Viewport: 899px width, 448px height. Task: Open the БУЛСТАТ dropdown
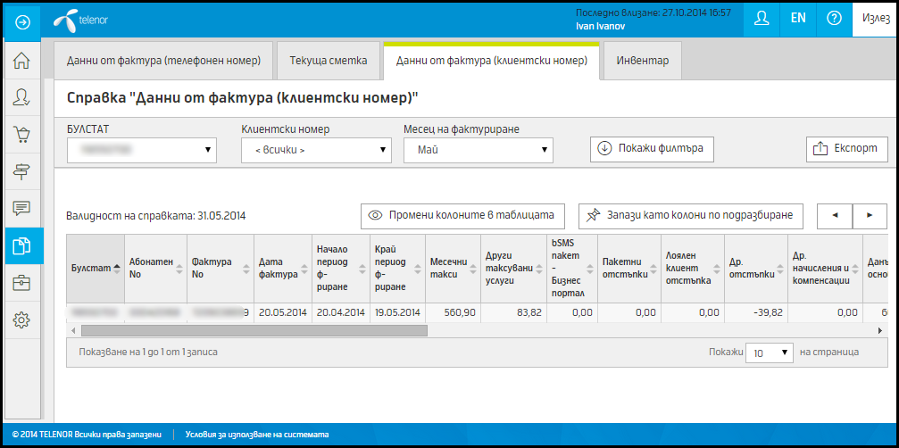(x=142, y=150)
